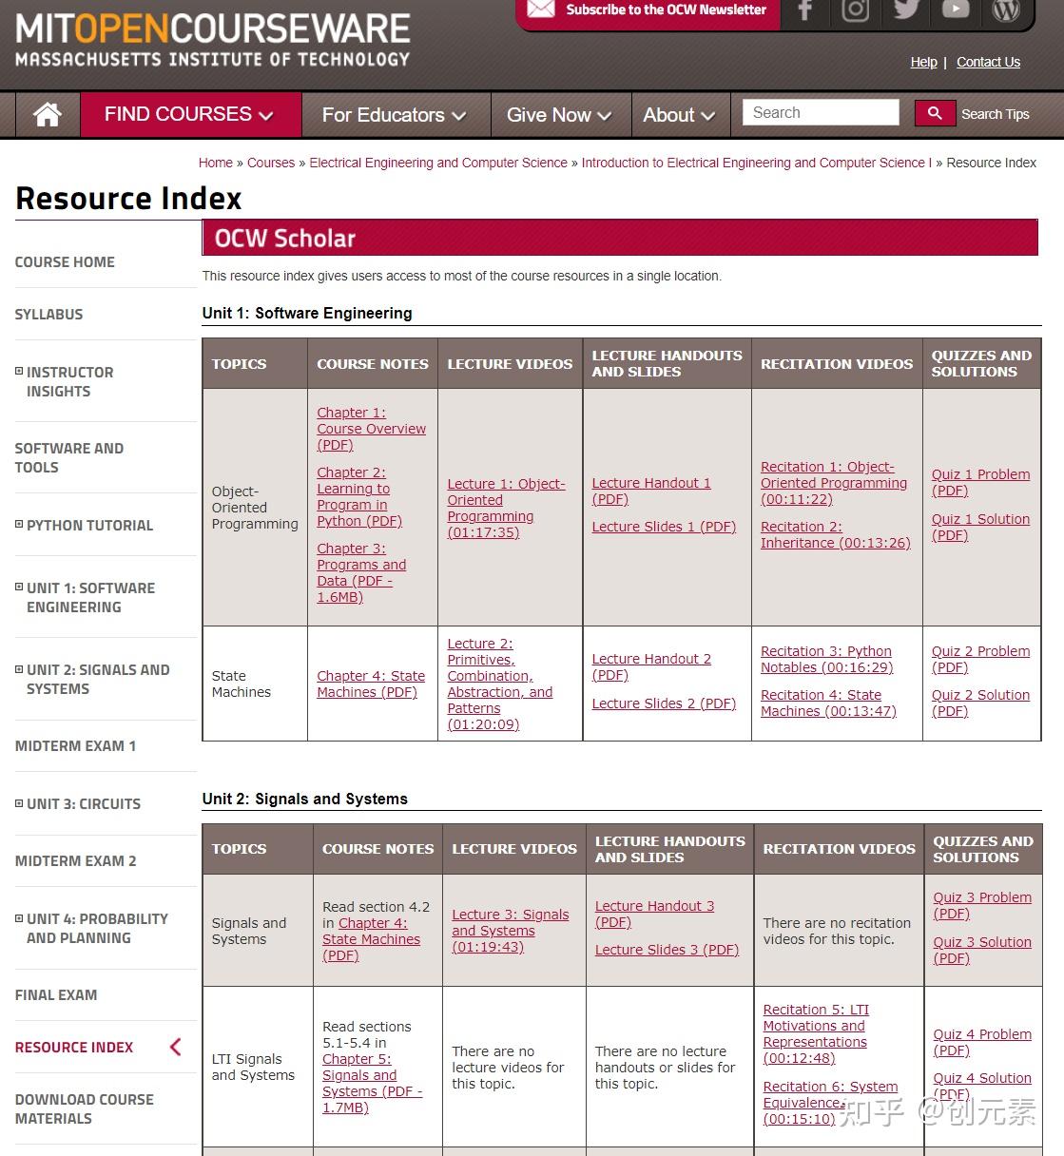Open the Contact Us link
The width and height of the screenshot is (1064, 1156).
(988, 62)
